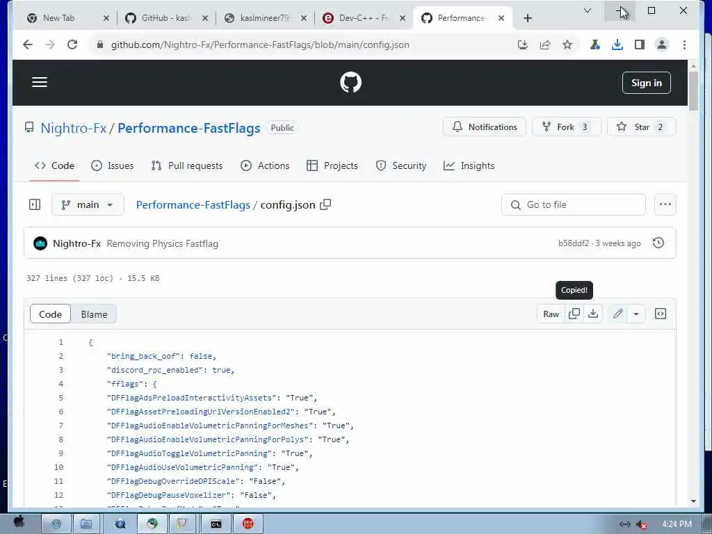Viewport: 712px width, 534px height.
Task: Open the tab search chevron
Action: click(x=587, y=10)
